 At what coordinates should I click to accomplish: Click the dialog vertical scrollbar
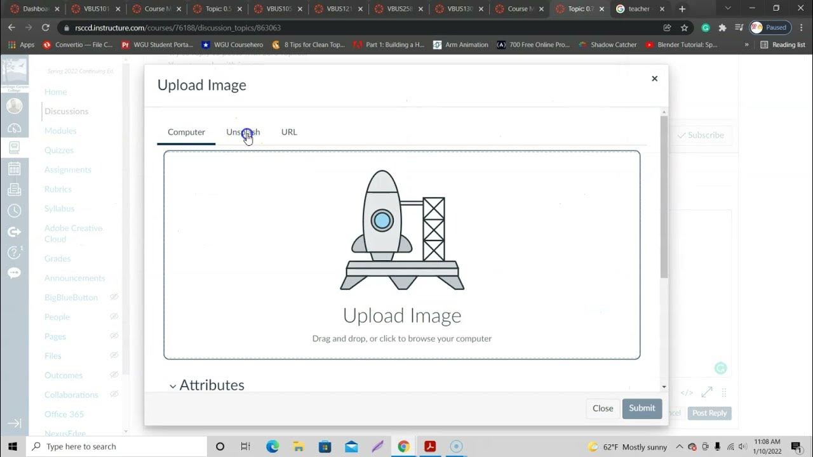pos(664,197)
